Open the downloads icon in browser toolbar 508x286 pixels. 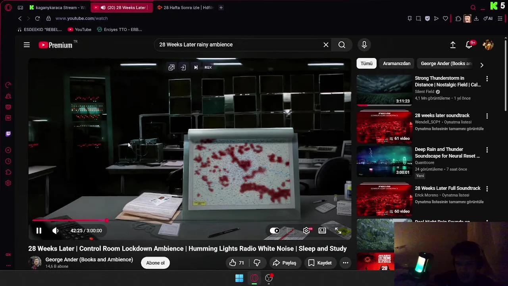(x=476, y=18)
